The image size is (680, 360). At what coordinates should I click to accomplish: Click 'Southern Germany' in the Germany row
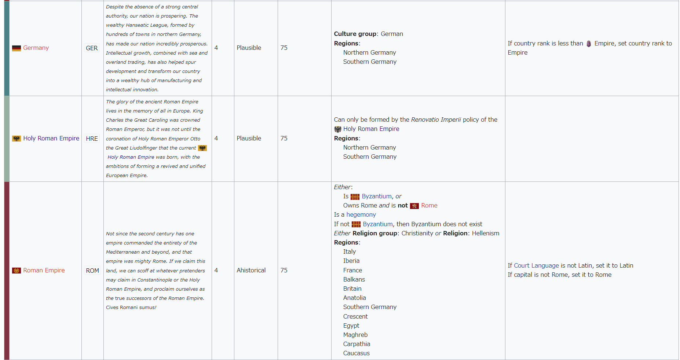click(370, 62)
